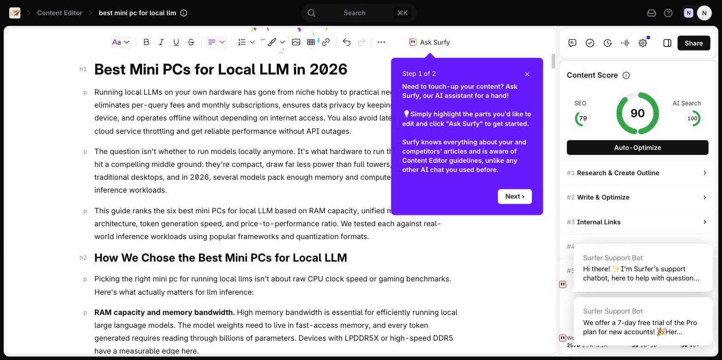This screenshot has width=722, height=360.
Task: Click the Surfer home logo icon
Action: pos(15,13)
